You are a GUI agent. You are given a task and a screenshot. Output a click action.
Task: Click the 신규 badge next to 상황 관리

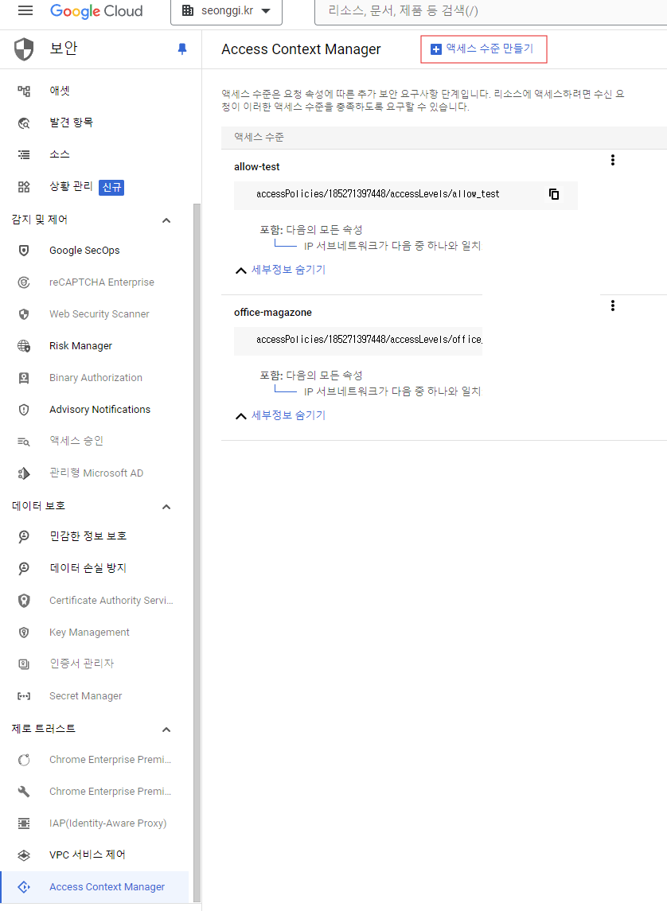click(x=111, y=187)
